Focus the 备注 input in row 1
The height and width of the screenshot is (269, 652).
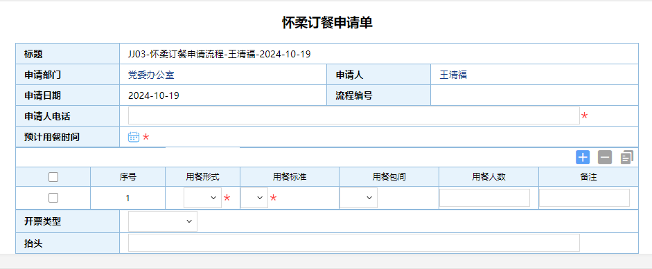click(x=584, y=198)
